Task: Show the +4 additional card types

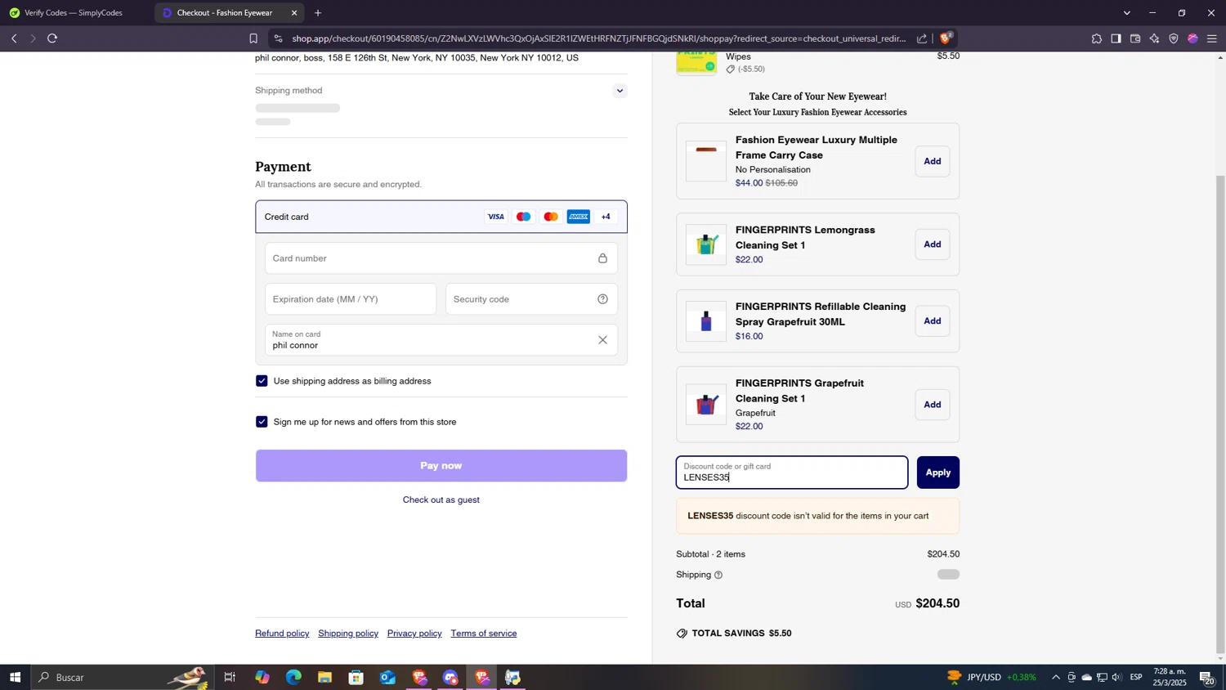Action: pyautogui.click(x=606, y=217)
